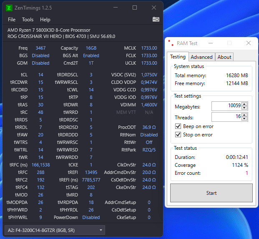Click the CLDO VDDP value 0,9474V
This screenshot has width=259, height=239.
point(149,82)
